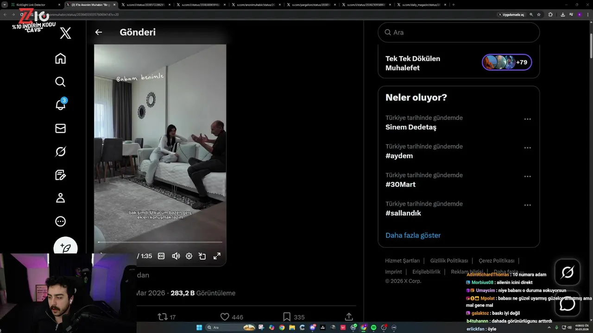
Task: Open Tek Tek Dökülen Muhalefet space
Action: 413,63
